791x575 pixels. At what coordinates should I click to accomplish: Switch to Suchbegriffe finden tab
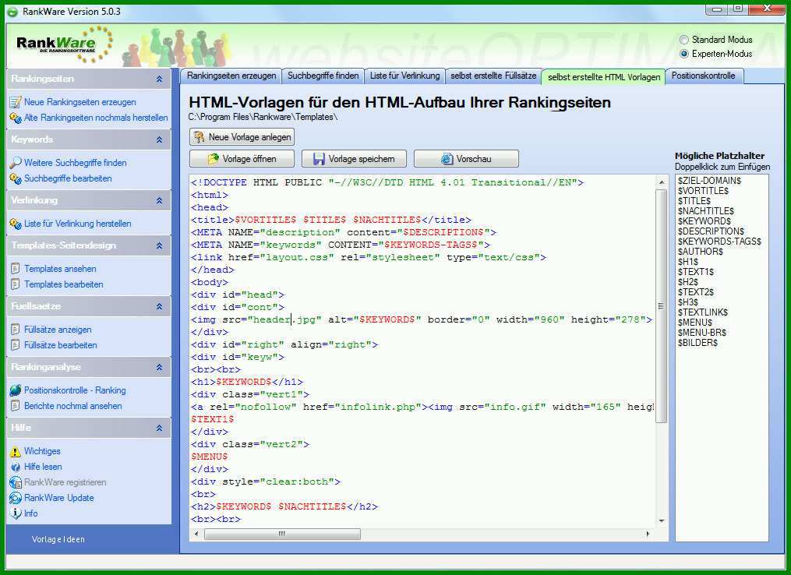[x=323, y=76]
